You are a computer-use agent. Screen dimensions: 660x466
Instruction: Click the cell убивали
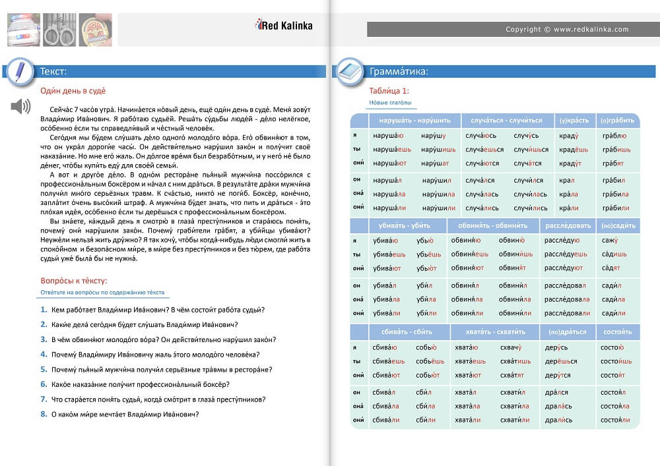pos(386,314)
